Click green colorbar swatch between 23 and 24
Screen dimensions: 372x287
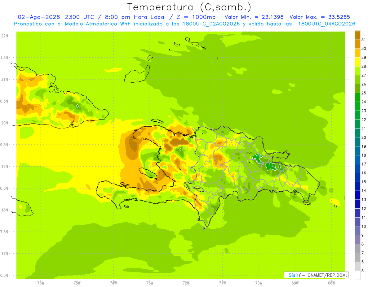(357, 107)
